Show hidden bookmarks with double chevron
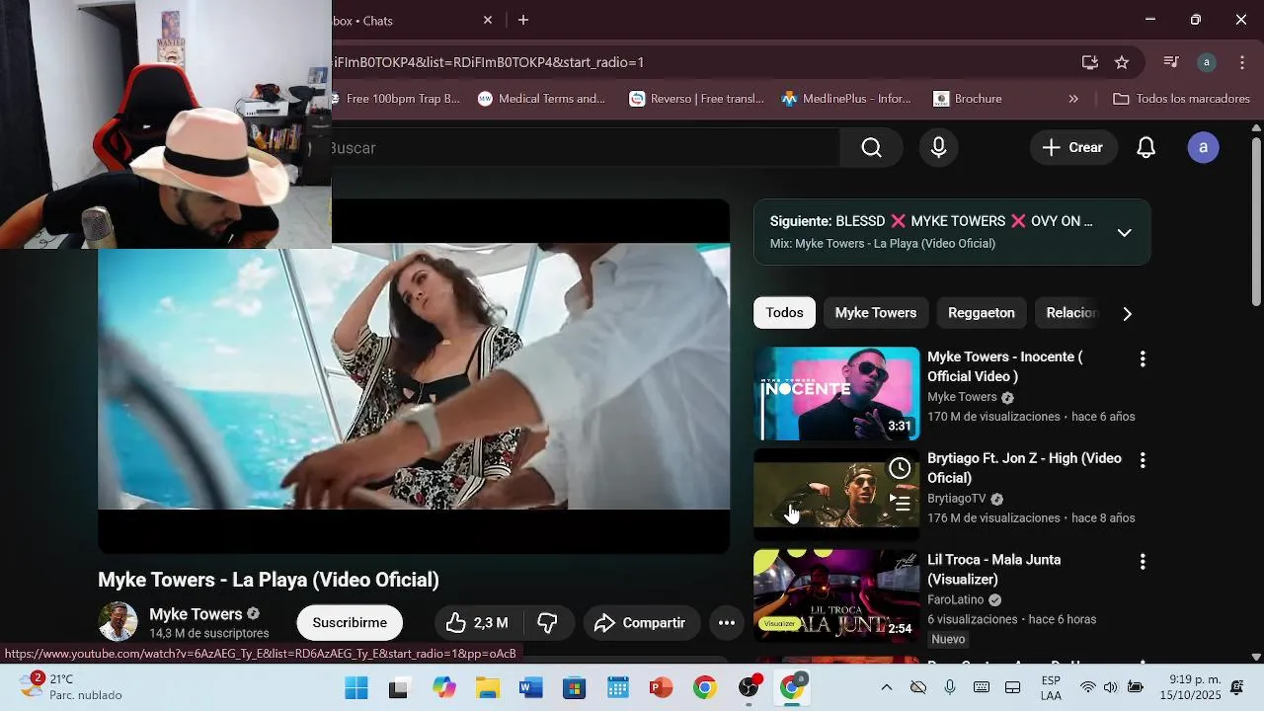The width and height of the screenshot is (1264, 711). pyautogui.click(x=1073, y=99)
